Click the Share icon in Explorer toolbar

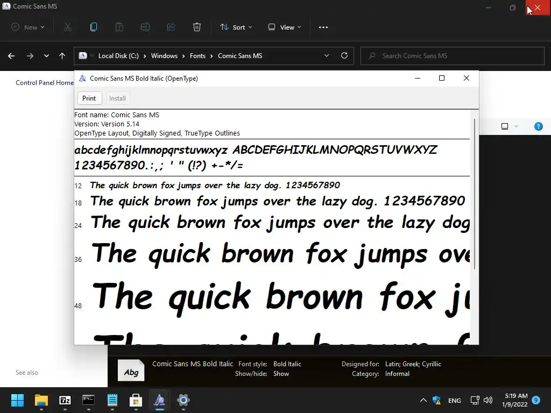pyautogui.click(x=171, y=27)
